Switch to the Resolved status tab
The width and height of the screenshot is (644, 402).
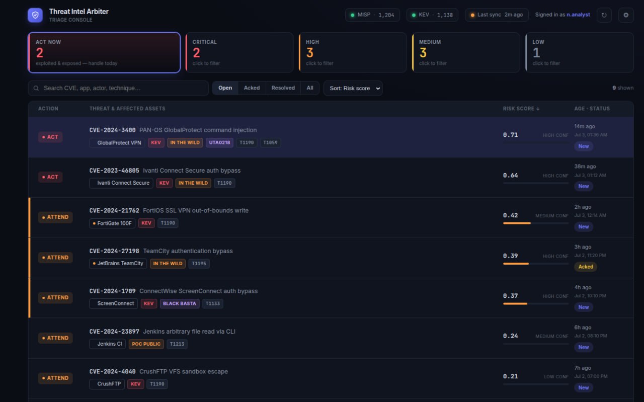click(x=283, y=88)
